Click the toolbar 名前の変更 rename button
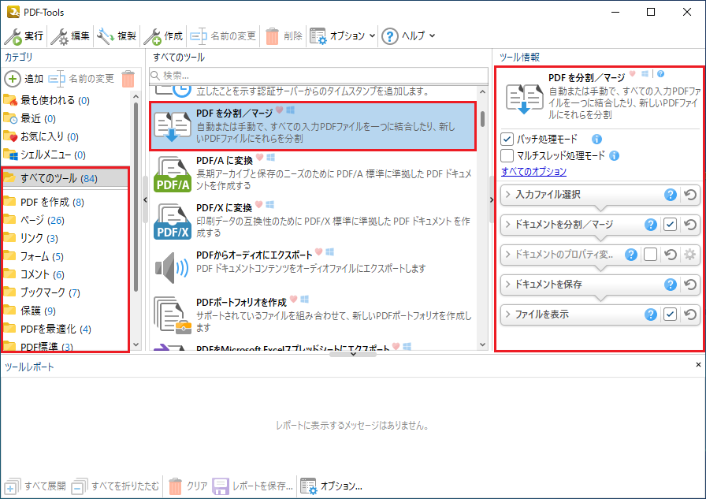 tap(223, 36)
